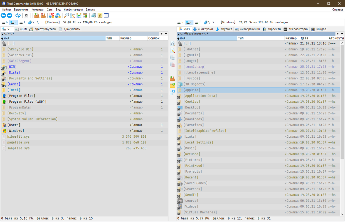Viewport: 345px width, 222px height.
Task: Switch right panel to drive f
Action: (x=198, y=22)
